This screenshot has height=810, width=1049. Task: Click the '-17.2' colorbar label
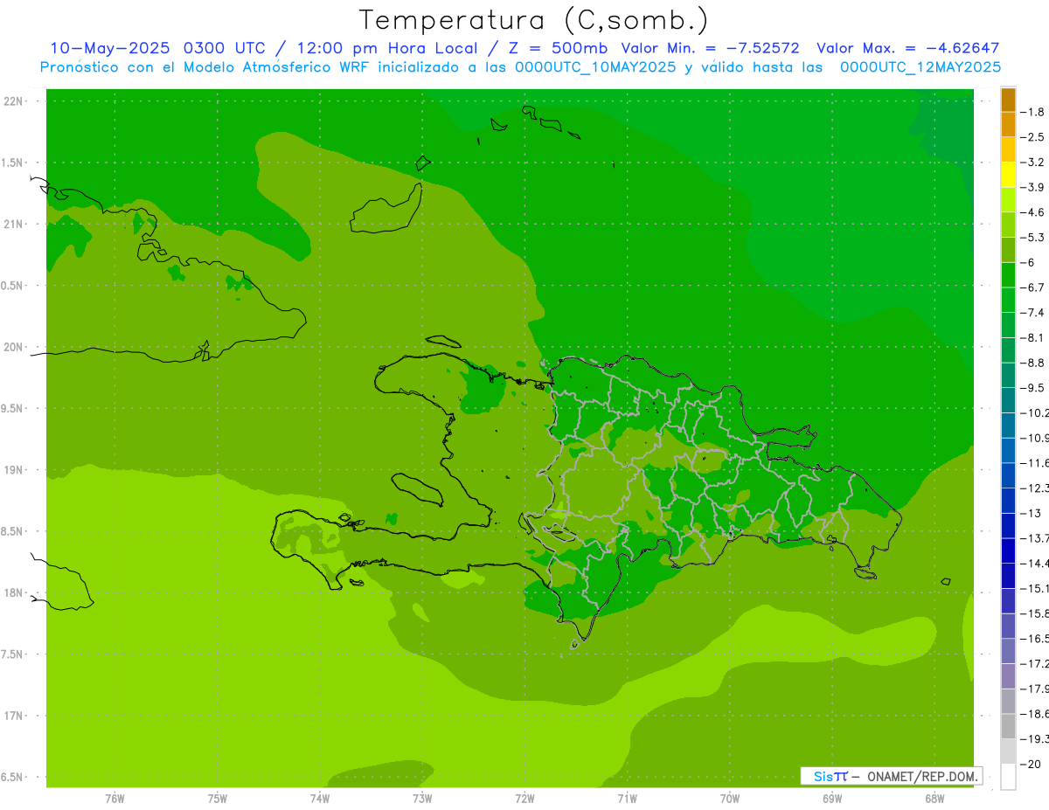tap(1035, 664)
